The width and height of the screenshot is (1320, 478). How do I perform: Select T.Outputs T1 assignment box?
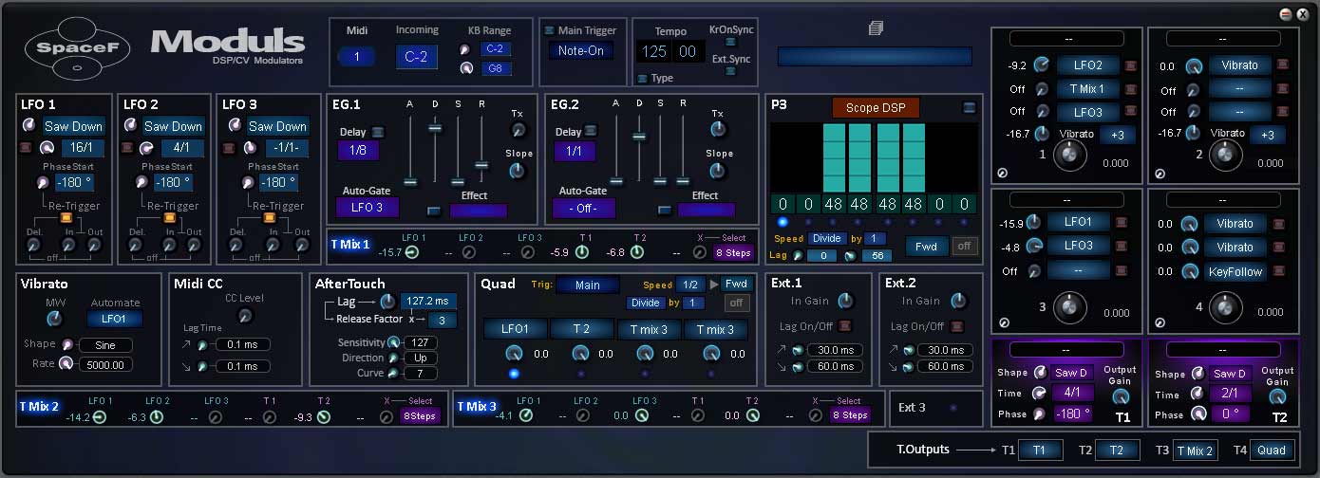tap(1040, 450)
